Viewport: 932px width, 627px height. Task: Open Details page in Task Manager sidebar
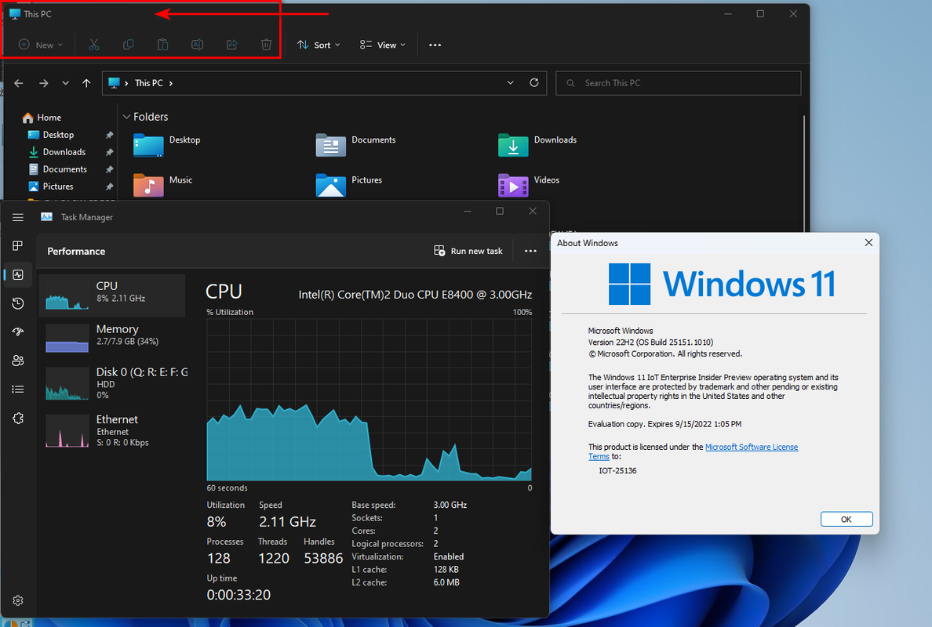tap(18, 389)
